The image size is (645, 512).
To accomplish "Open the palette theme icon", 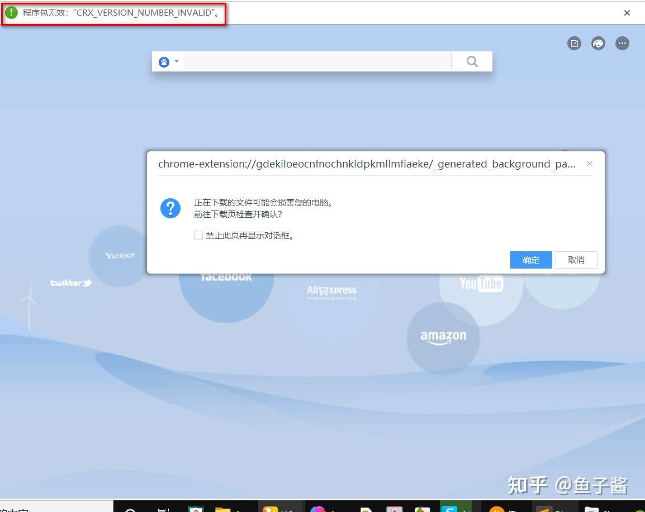I will (x=598, y=43).
